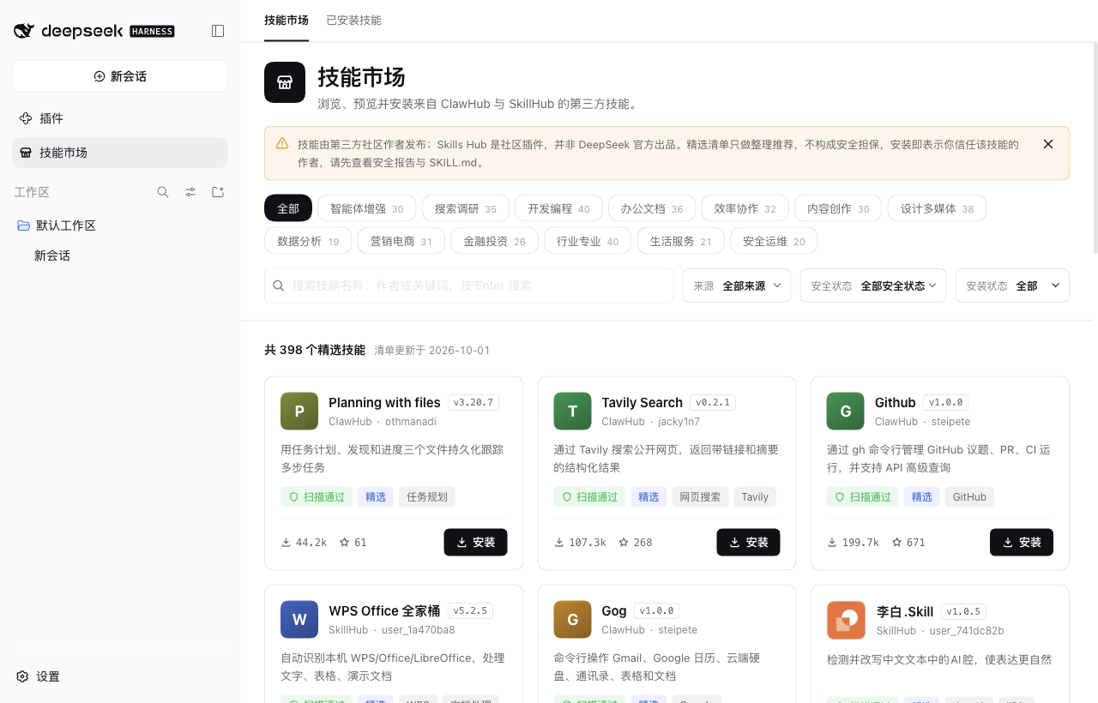Open workspace filter settings icon
Image resolution: width=1098 pixels, height=703 pixels.
point(190,192)
